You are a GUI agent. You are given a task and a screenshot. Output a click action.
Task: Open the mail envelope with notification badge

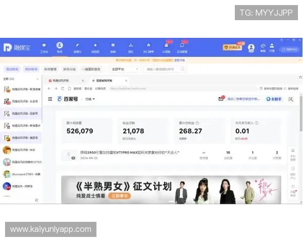point(221,98)
